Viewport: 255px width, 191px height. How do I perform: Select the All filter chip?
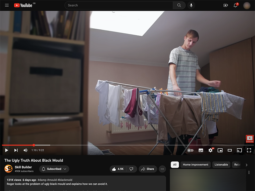coord(175,165)
